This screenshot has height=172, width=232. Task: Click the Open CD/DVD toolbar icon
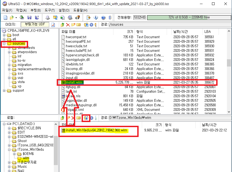[x=22, y=18]
